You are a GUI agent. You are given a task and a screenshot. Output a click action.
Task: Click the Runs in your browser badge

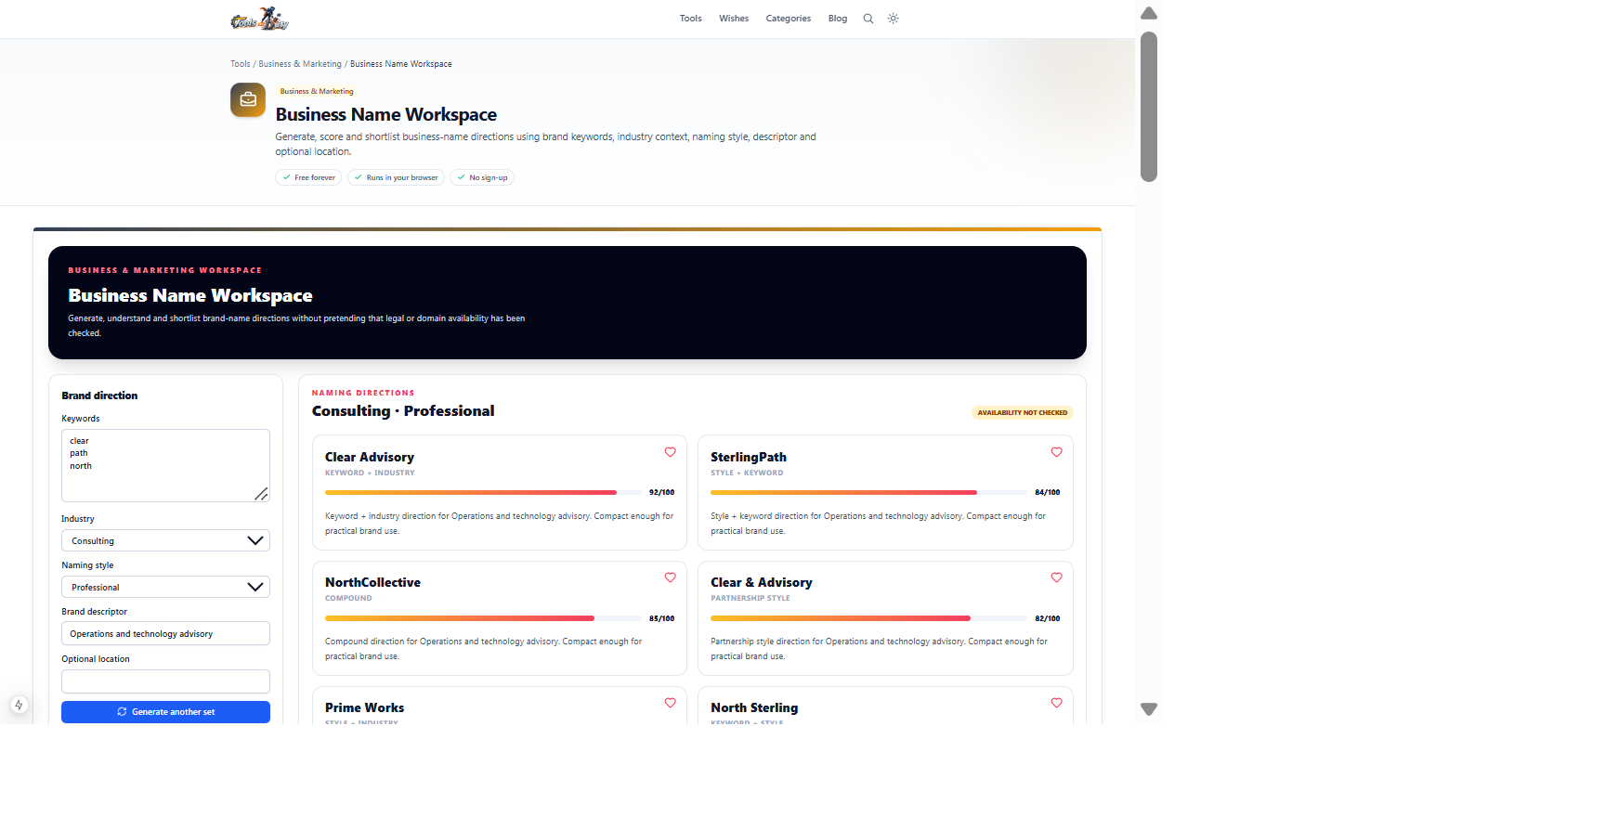[396, 177]
